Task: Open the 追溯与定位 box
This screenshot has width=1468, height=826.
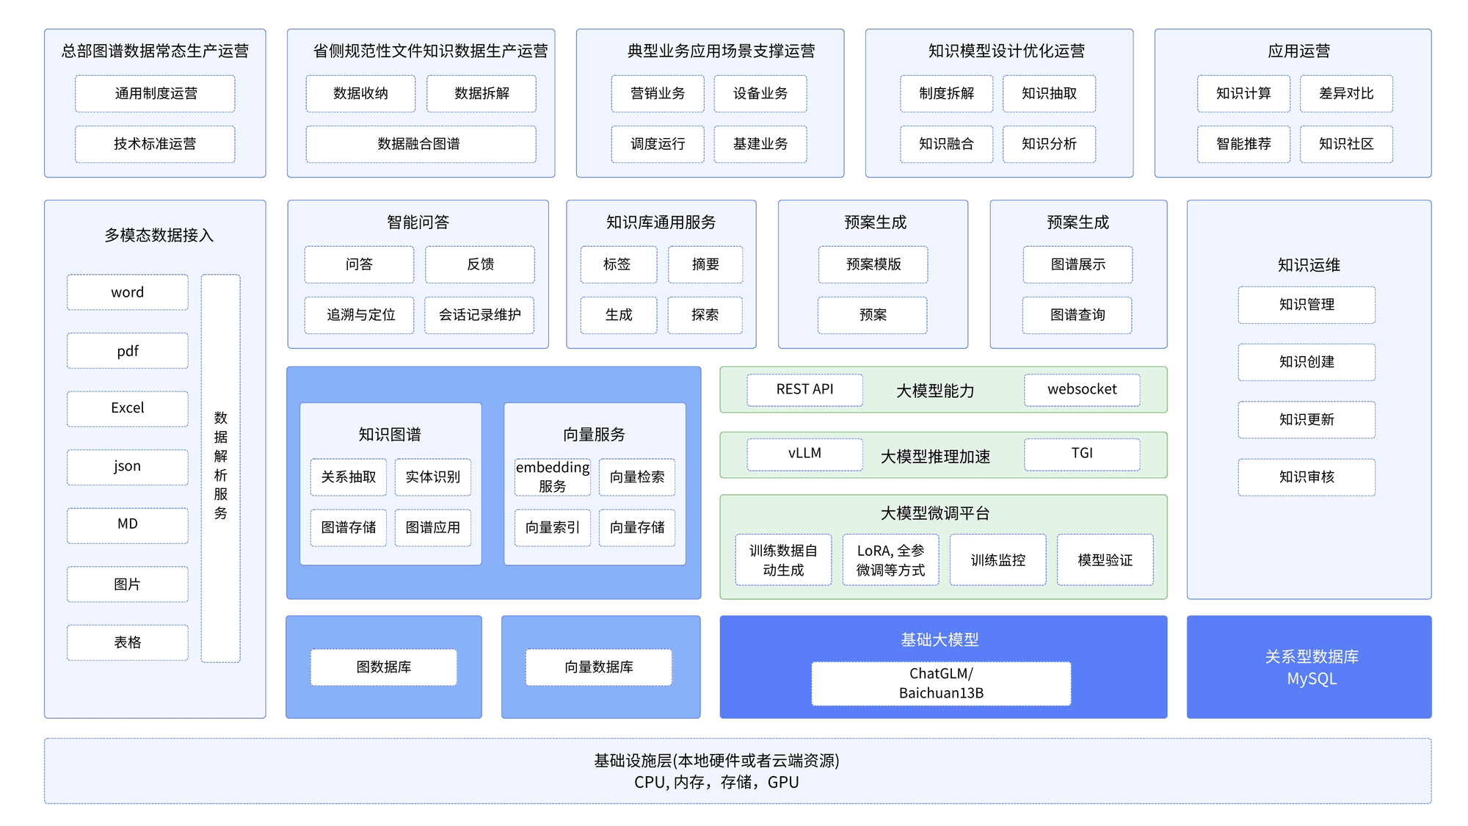Action: coord(360,315)
